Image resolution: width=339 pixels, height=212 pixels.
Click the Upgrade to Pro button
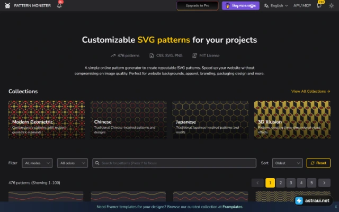tap(198, 6)
